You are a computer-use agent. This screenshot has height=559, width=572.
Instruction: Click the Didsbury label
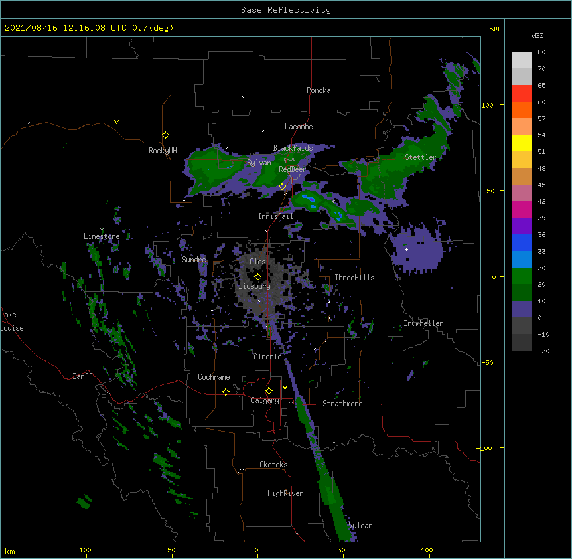pos(254,286)
